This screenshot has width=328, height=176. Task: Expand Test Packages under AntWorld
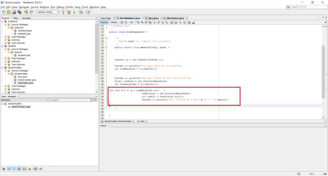(x=5, y=37)
